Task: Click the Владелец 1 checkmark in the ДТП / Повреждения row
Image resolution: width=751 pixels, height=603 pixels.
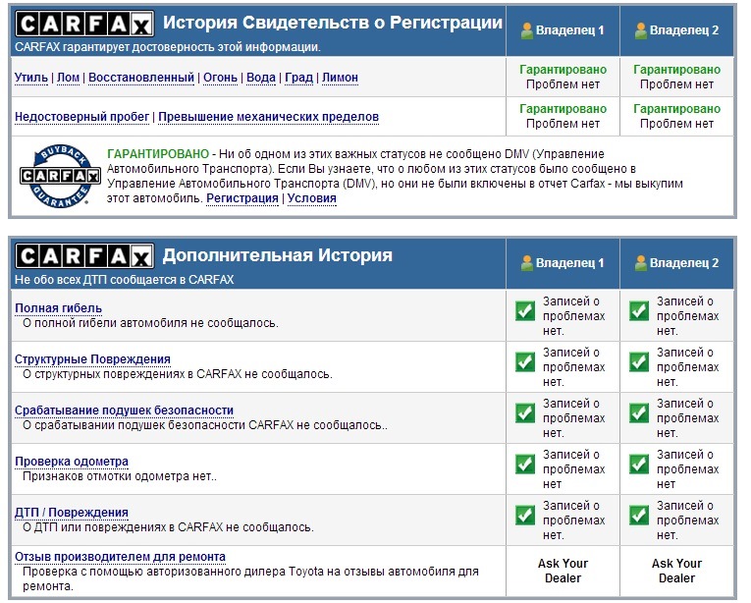Action: (x=525, y=515)
